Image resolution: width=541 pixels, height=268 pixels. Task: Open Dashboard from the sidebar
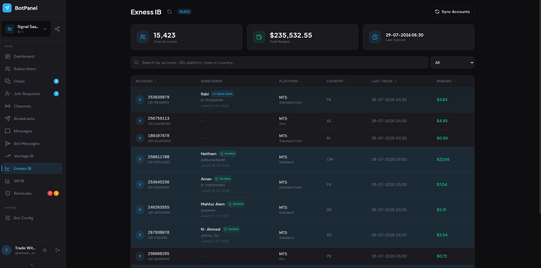[32, 56]
